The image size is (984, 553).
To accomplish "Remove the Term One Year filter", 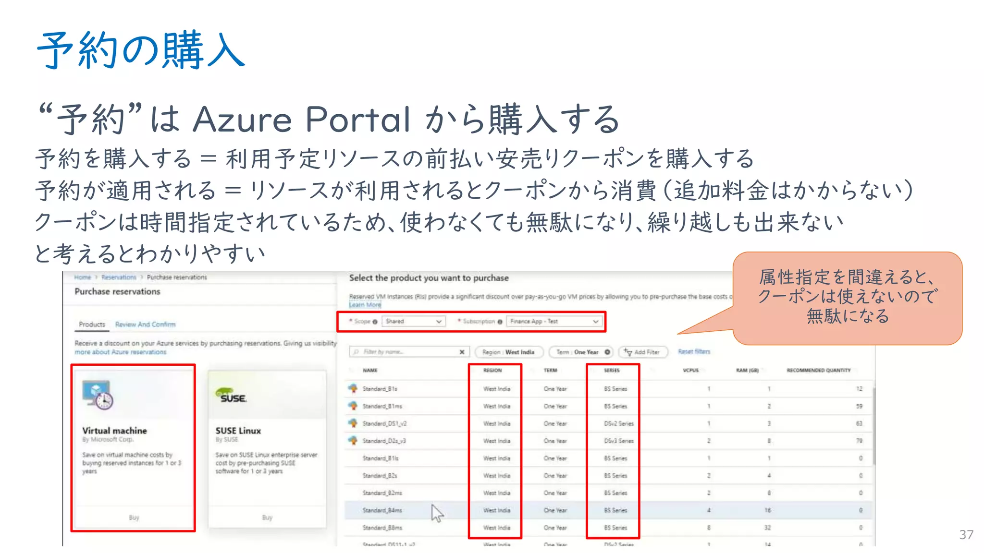I will [607, 352].
